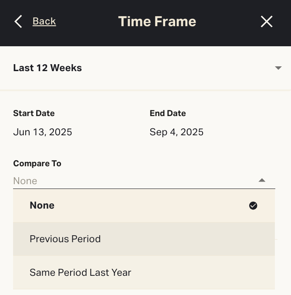
Task: Click the Compare To label
Action: pyautogui.click(x=37, y=164)
